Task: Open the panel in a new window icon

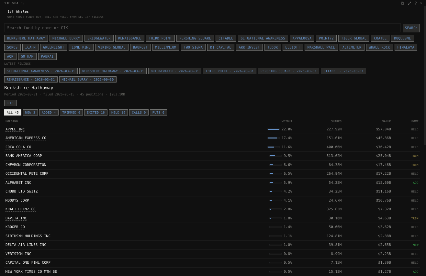Action: (402, 3)
